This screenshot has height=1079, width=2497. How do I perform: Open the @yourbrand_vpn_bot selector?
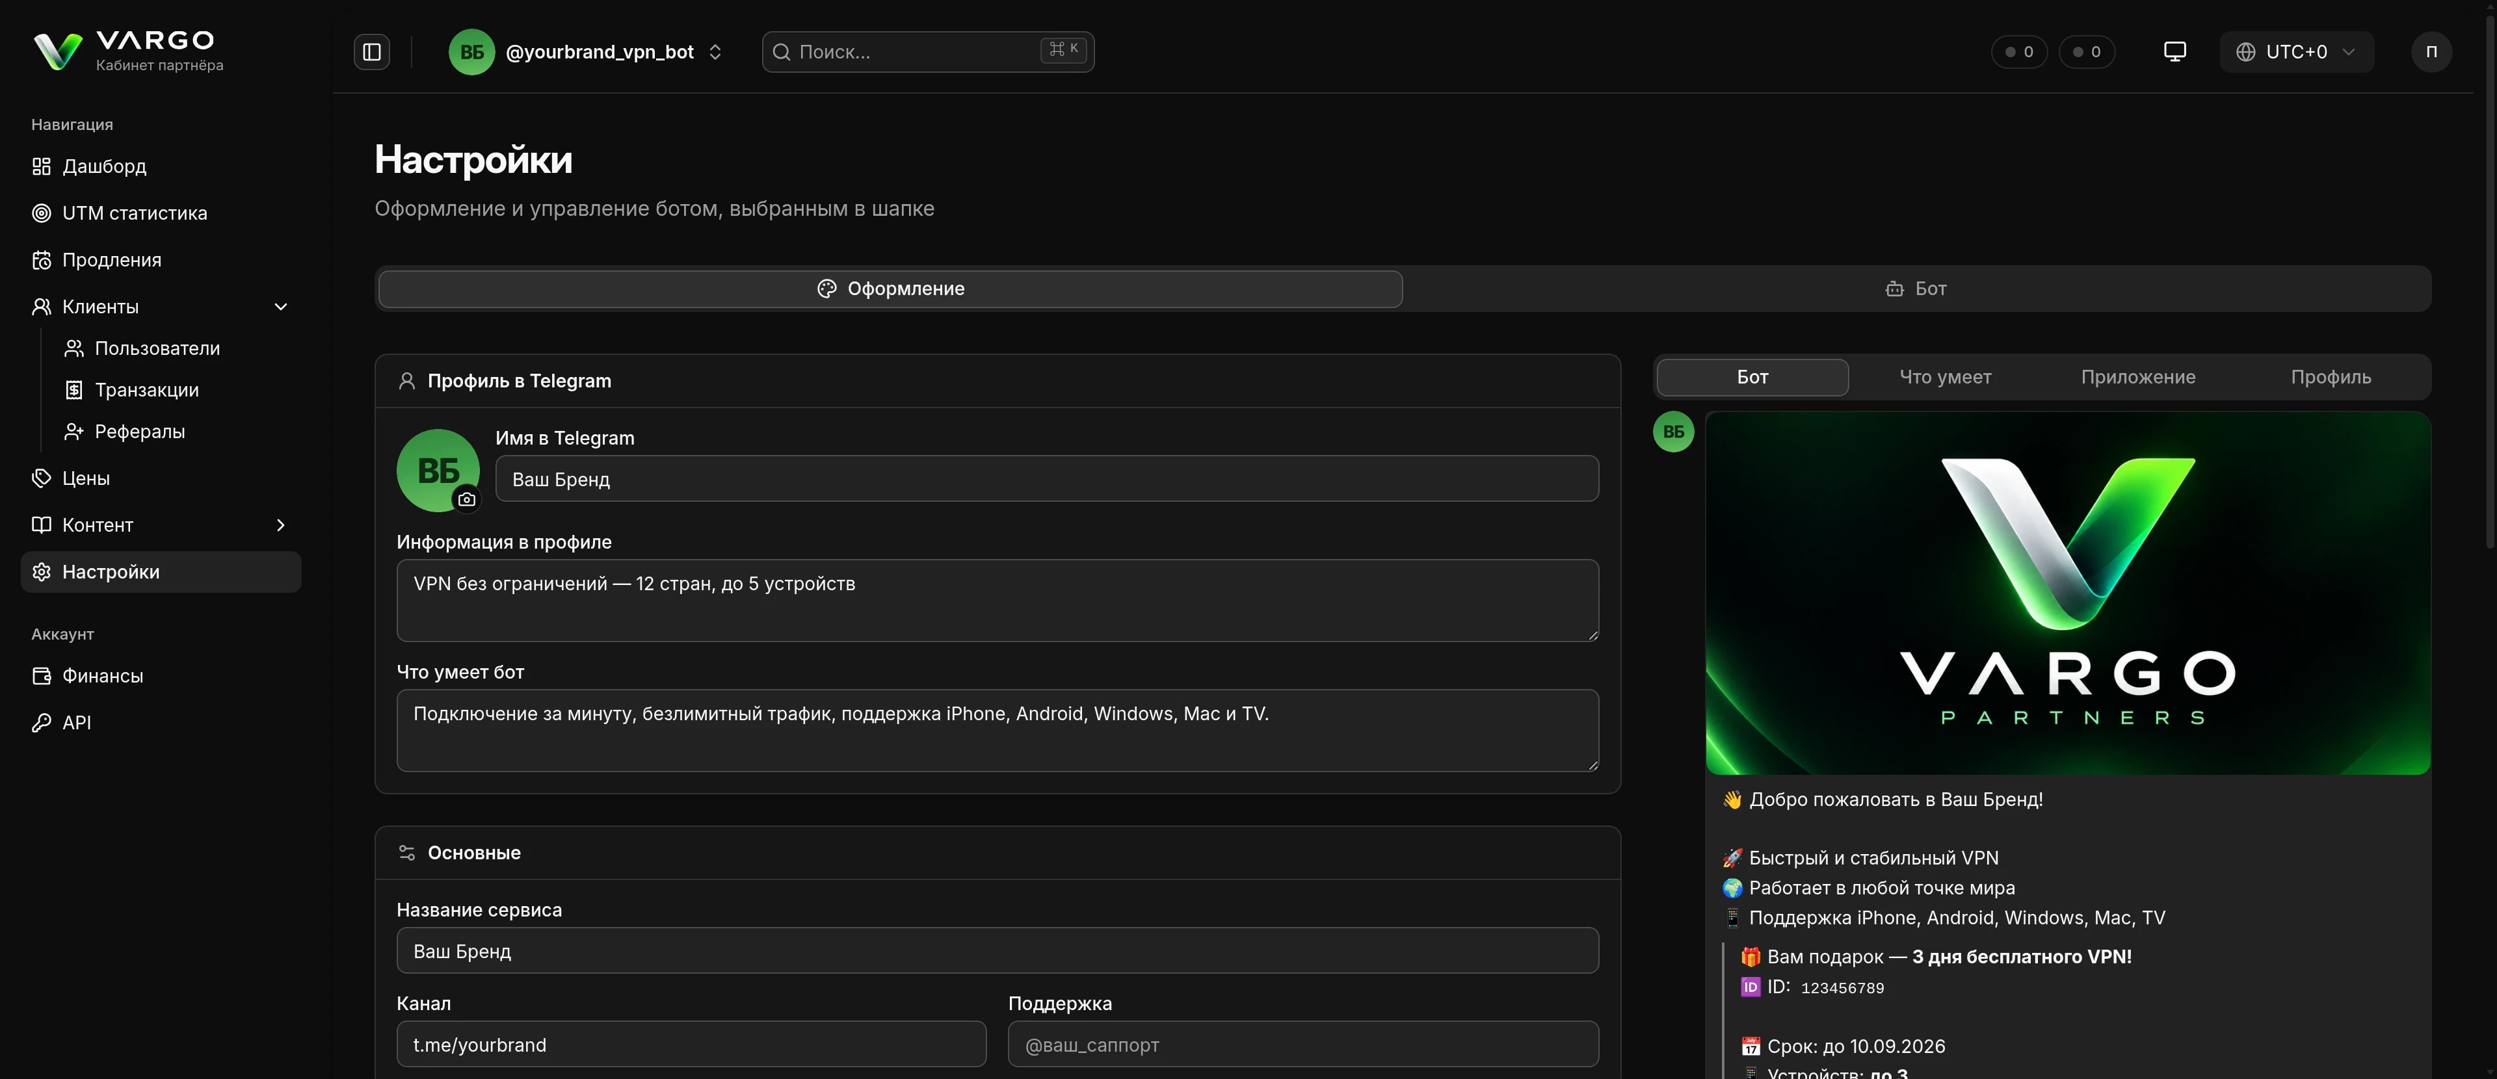coord(587,51)
